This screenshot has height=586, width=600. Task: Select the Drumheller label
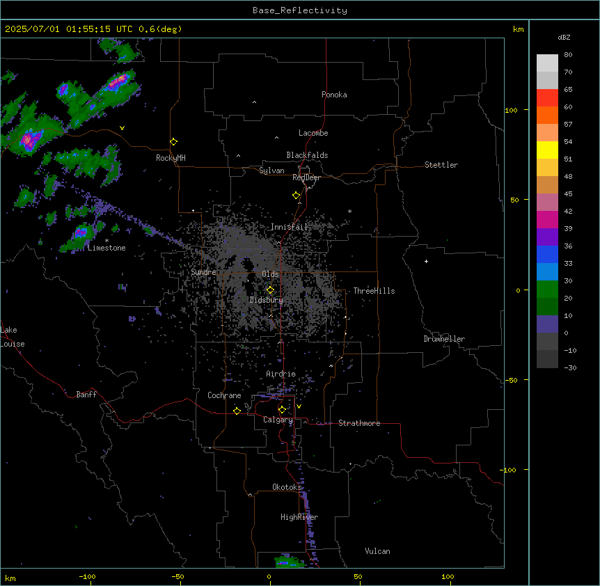(x=444, y=339)
